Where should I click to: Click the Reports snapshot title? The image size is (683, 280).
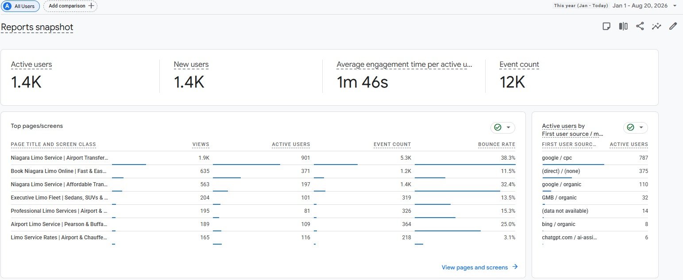[37, 27]
